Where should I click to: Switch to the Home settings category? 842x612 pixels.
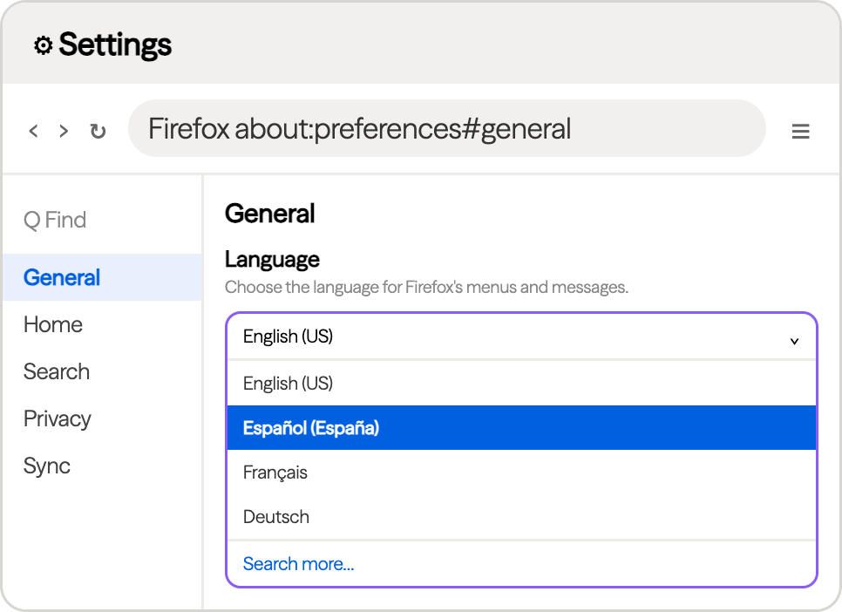[x=102, y=324]
